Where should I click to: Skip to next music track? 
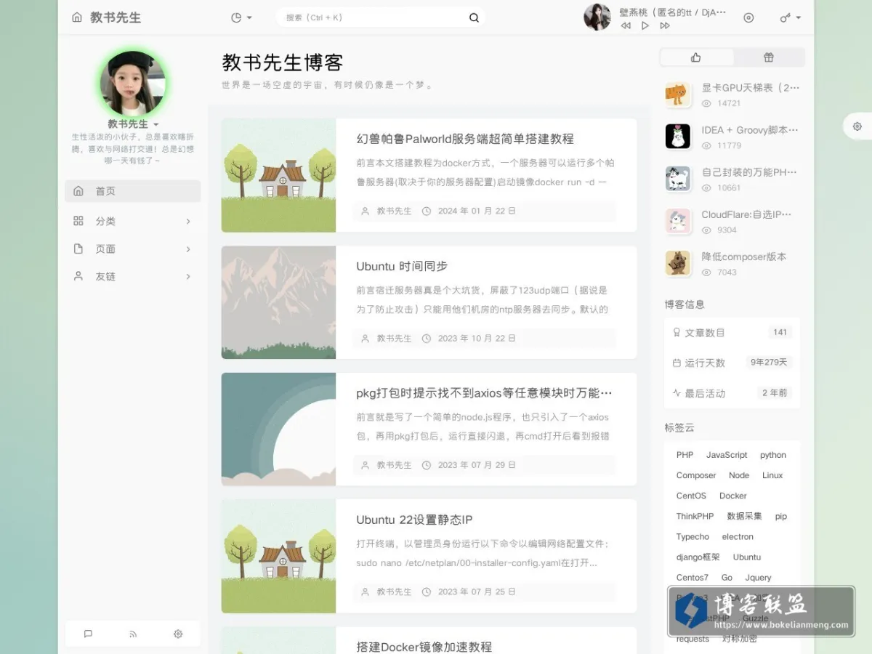(664, 25)
